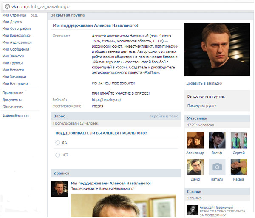
Task: Click the group title Мы поддерживаем Алексея Навального!
Action: point(96,25)
